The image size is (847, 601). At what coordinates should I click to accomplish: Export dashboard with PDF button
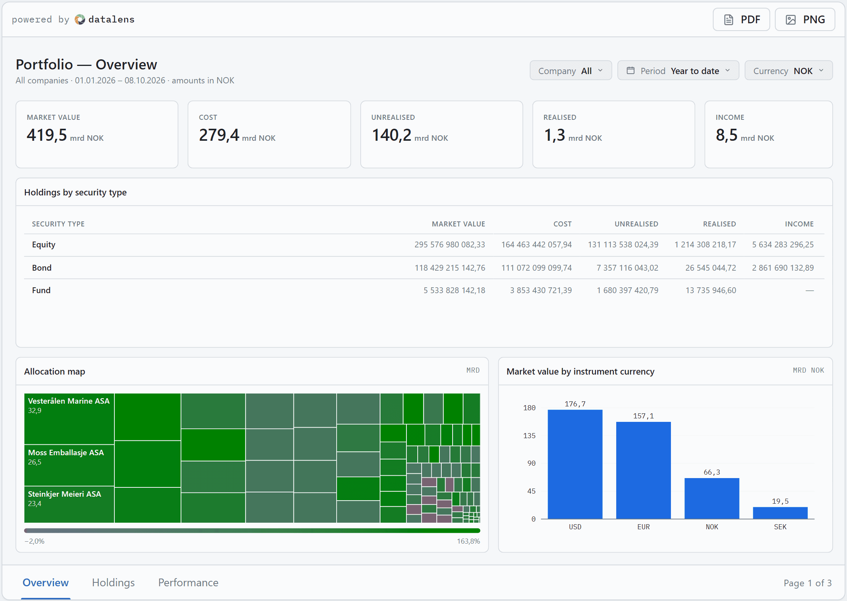[741, 19]
